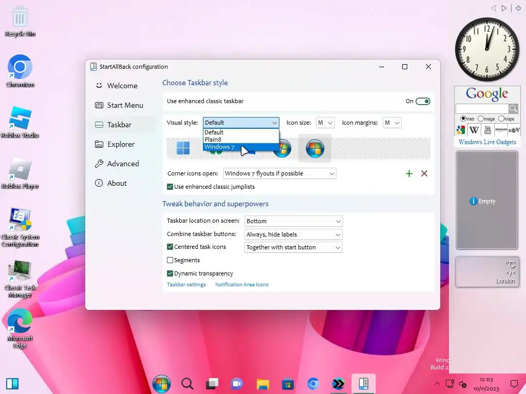Click the green plus add-image icon
The image size is (526, 394).
(x=409, y=173)
